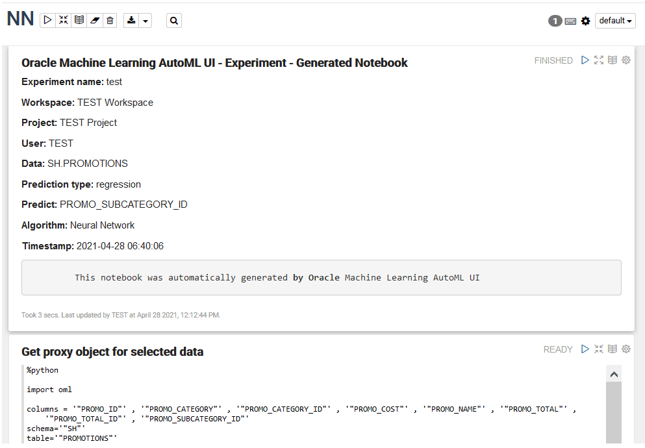
Task: Export the notebook using the download icon
Action: coord(131,20)
